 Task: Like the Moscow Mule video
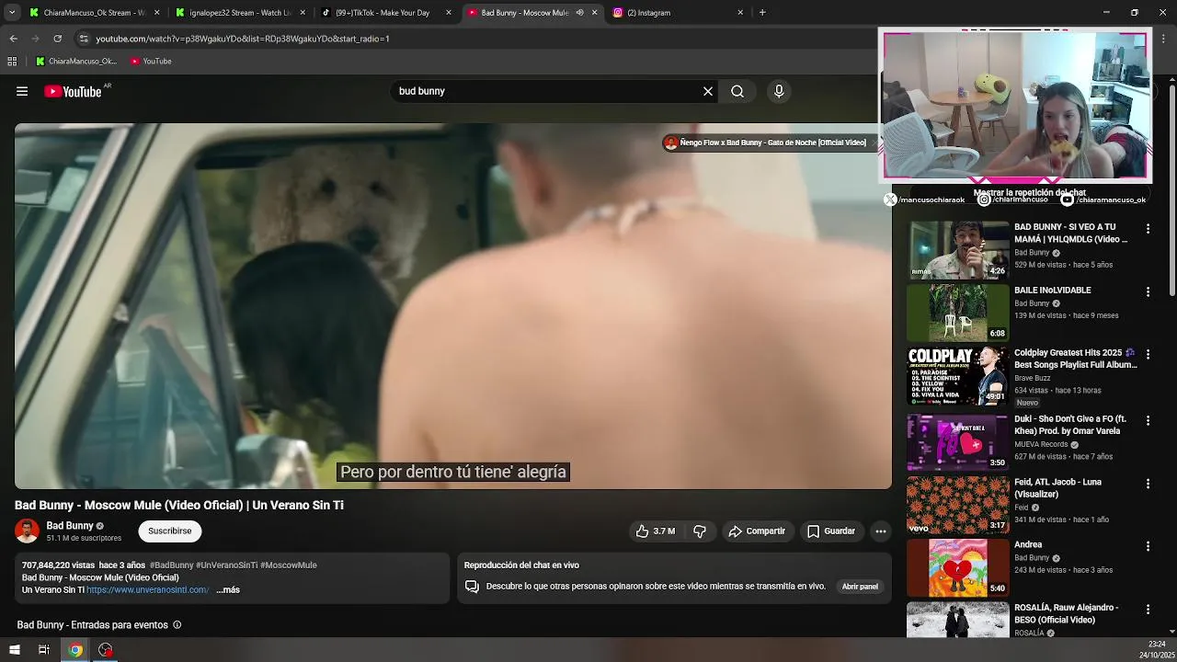tap(656, 531)
